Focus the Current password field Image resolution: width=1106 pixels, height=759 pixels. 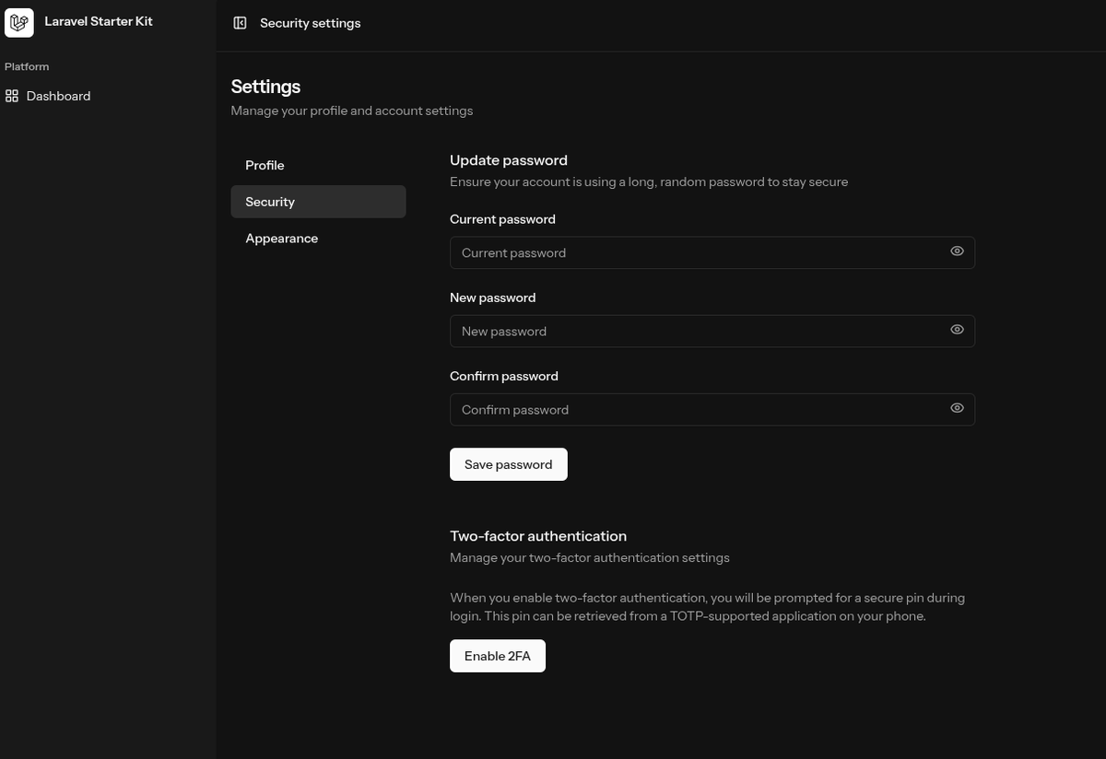click(712, 252)
